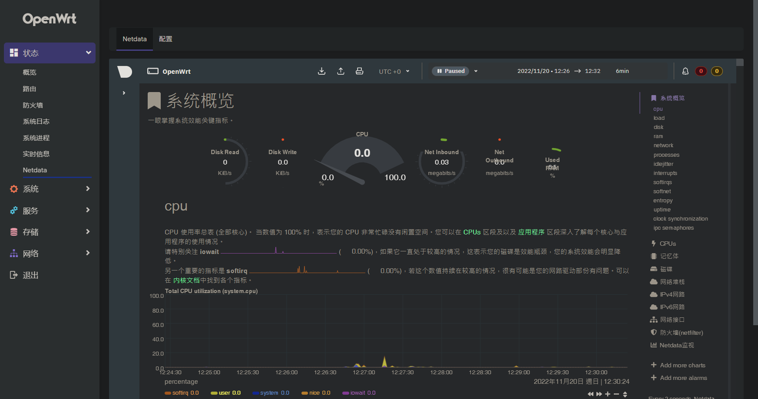Open IPv4网路 section in right menu
758x399 pixels.
[667, 294]
